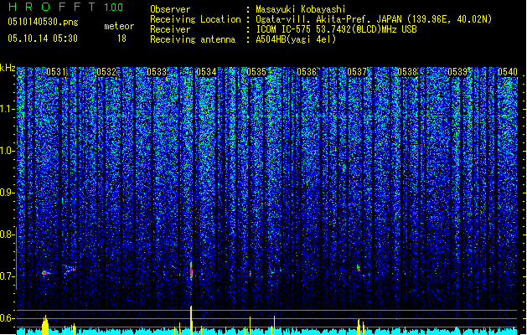Click the 0.7 kHz axis label
The image size is (527, 335).
point(7,276)
